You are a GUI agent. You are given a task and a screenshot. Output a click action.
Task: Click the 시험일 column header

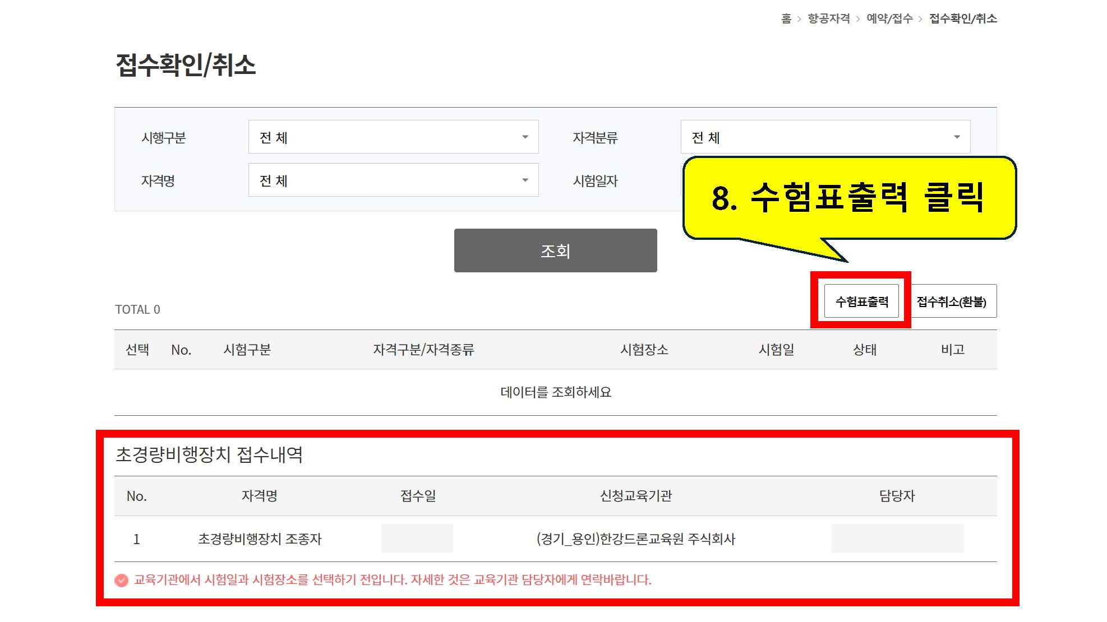776,350
